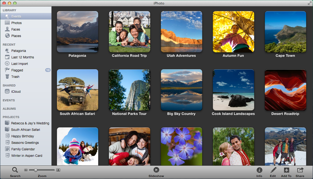Select the thumbnail of girl playing in snow

[x=77, y=147]
